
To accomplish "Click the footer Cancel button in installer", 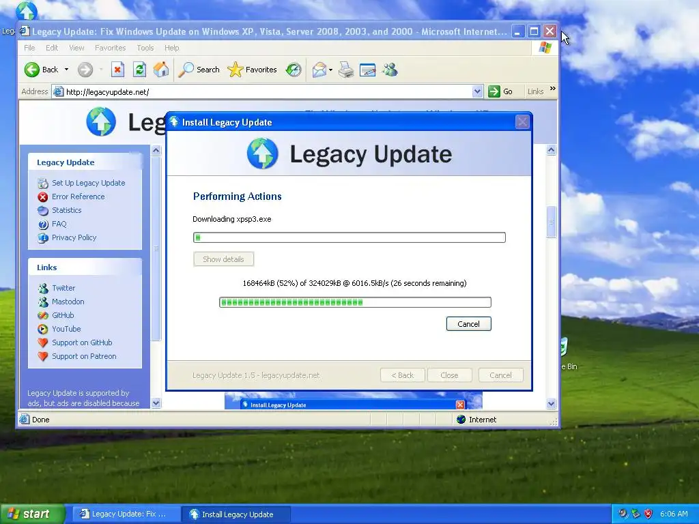I will click(500, 375).
